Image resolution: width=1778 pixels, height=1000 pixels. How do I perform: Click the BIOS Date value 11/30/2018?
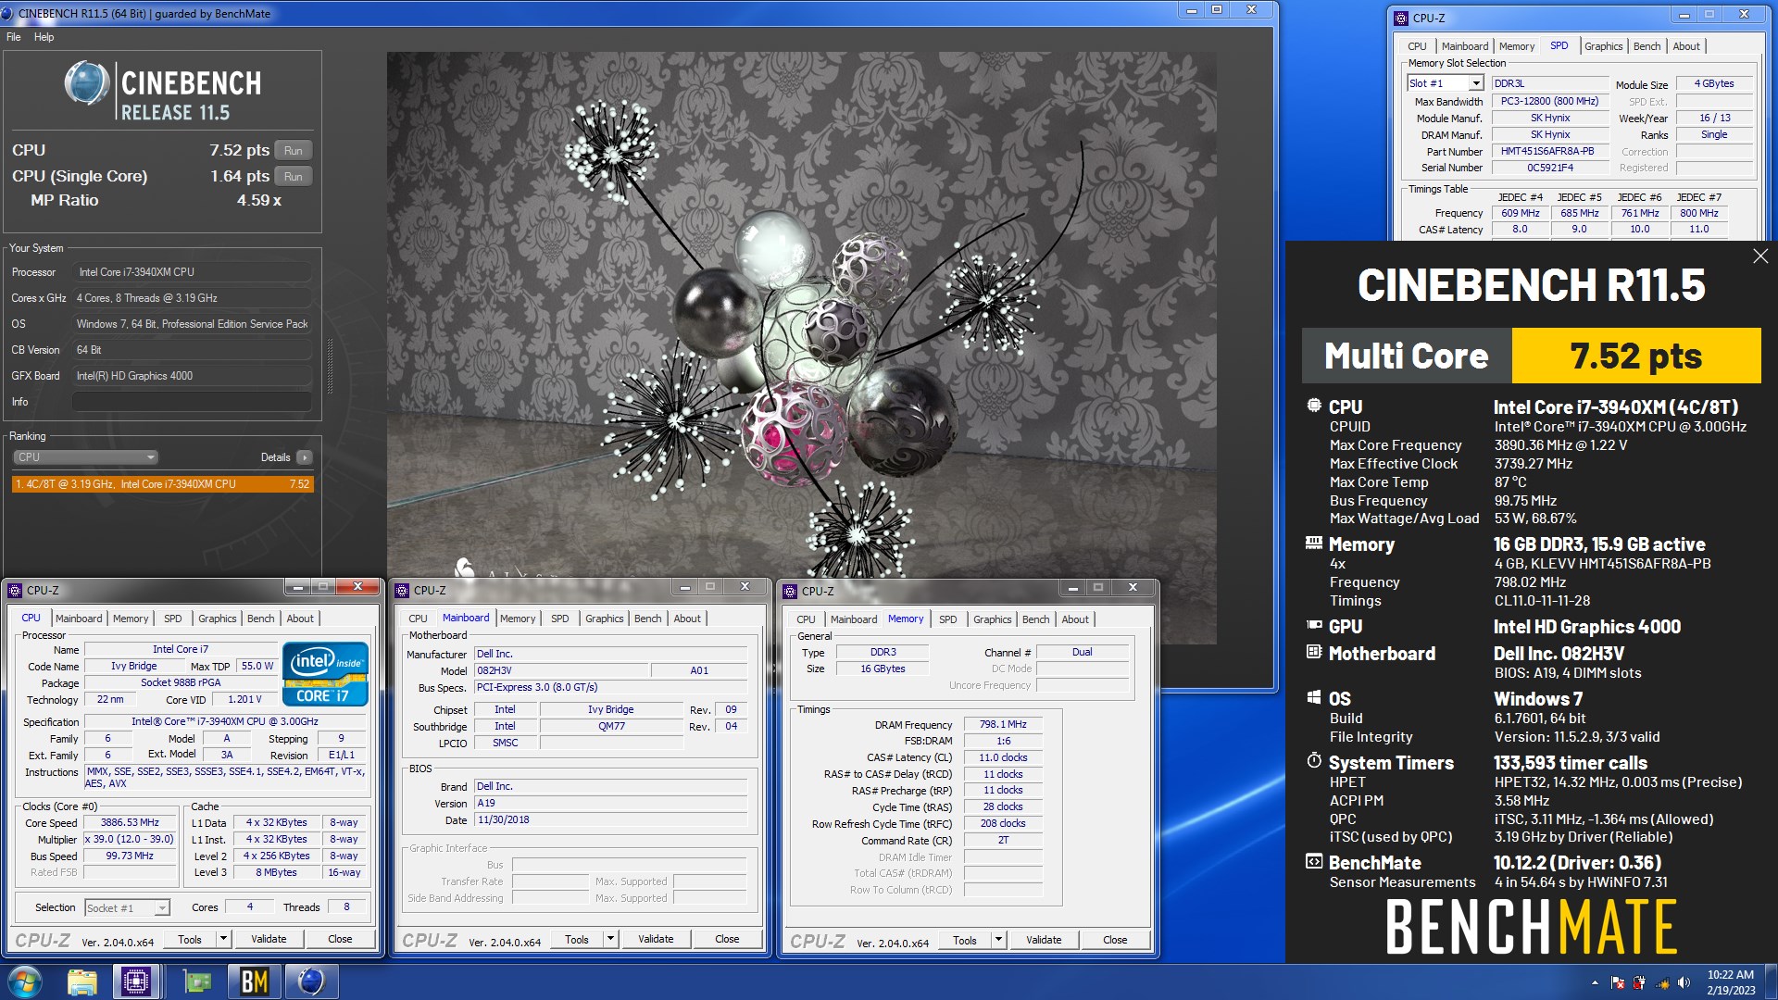tap(611, 820)
